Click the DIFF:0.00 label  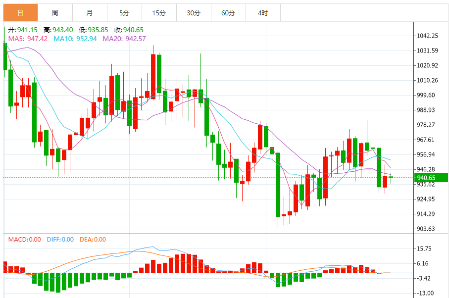[60, 239]
